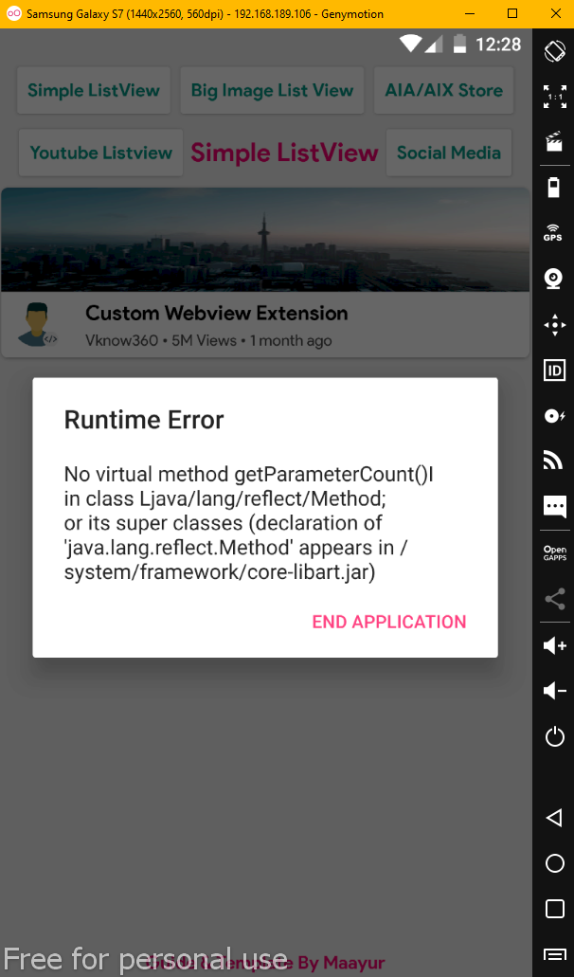Open the battery widget
Screen dimensions: 574x977
[x=554, y=187]
